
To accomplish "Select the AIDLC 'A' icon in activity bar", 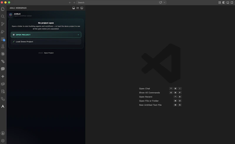I will pos(3,106).
